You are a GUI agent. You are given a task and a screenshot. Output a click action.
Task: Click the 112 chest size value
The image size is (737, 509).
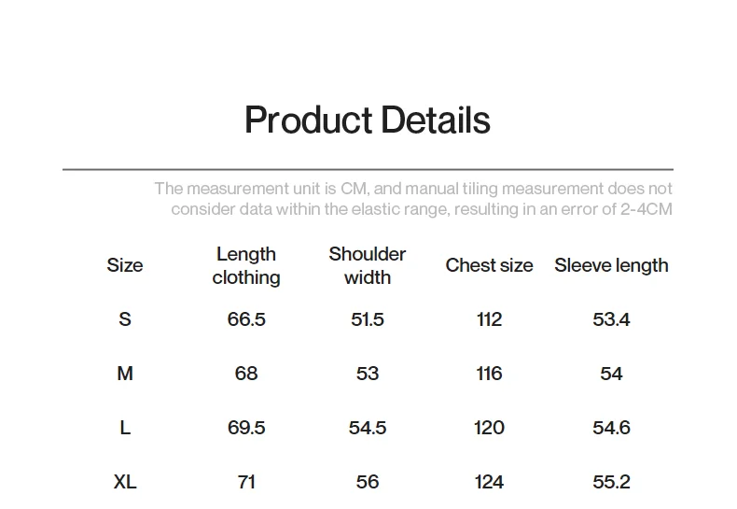point(489,319)
